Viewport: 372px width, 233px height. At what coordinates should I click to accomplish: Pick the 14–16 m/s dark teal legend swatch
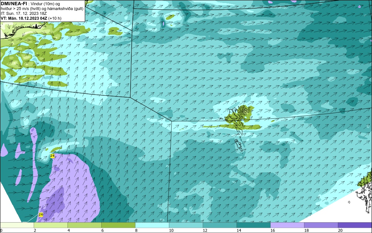253,225
